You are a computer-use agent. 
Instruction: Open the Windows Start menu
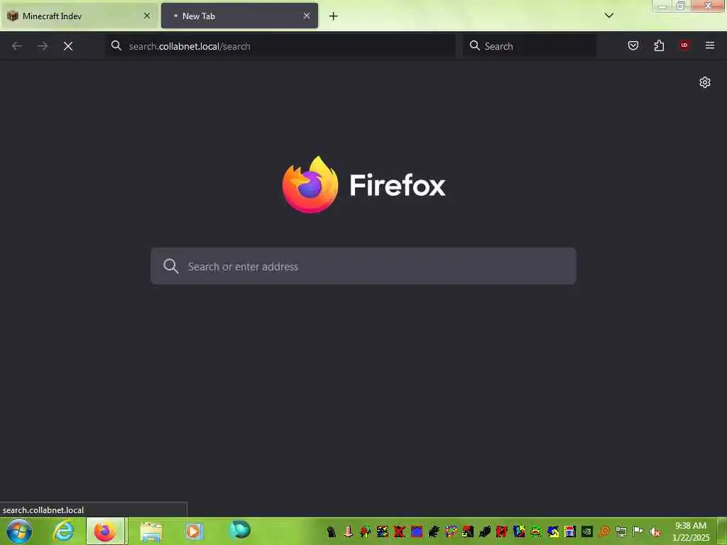coord(19,531)
